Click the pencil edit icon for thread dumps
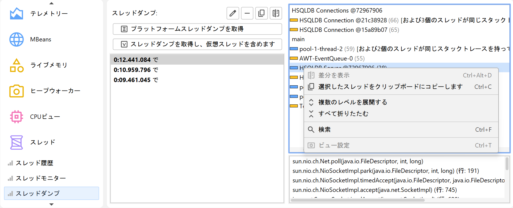Image resolution: width=513 pixels, height=208 pixels. click(233, 13)
